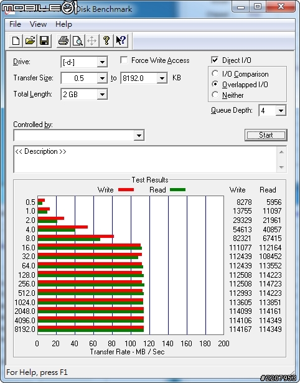Click the Write value 114167
The image size is (300, 383).
click(x=240, y=329)
